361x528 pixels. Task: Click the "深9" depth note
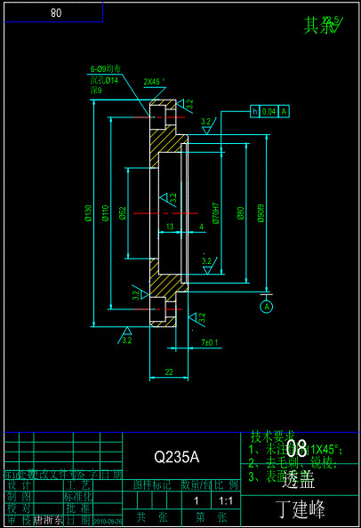point(96,91)
